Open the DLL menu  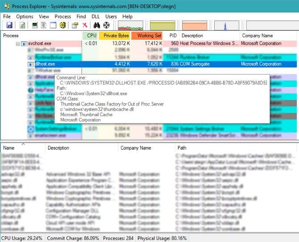[x=96, y=17]
